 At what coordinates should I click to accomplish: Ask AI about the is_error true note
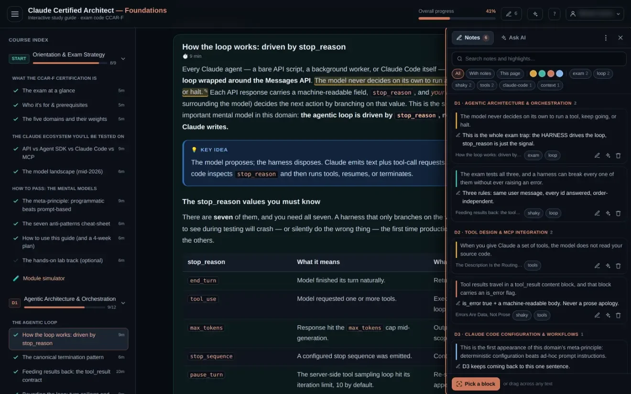[x=608, y=315]
